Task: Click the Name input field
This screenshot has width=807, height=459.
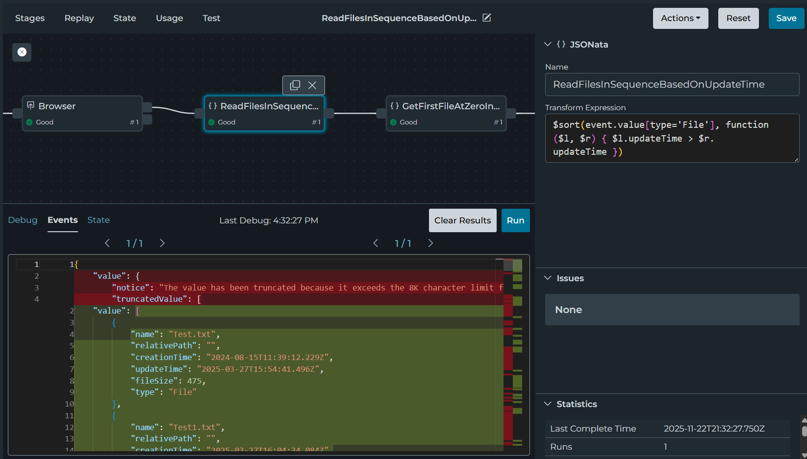Action: 672,84
